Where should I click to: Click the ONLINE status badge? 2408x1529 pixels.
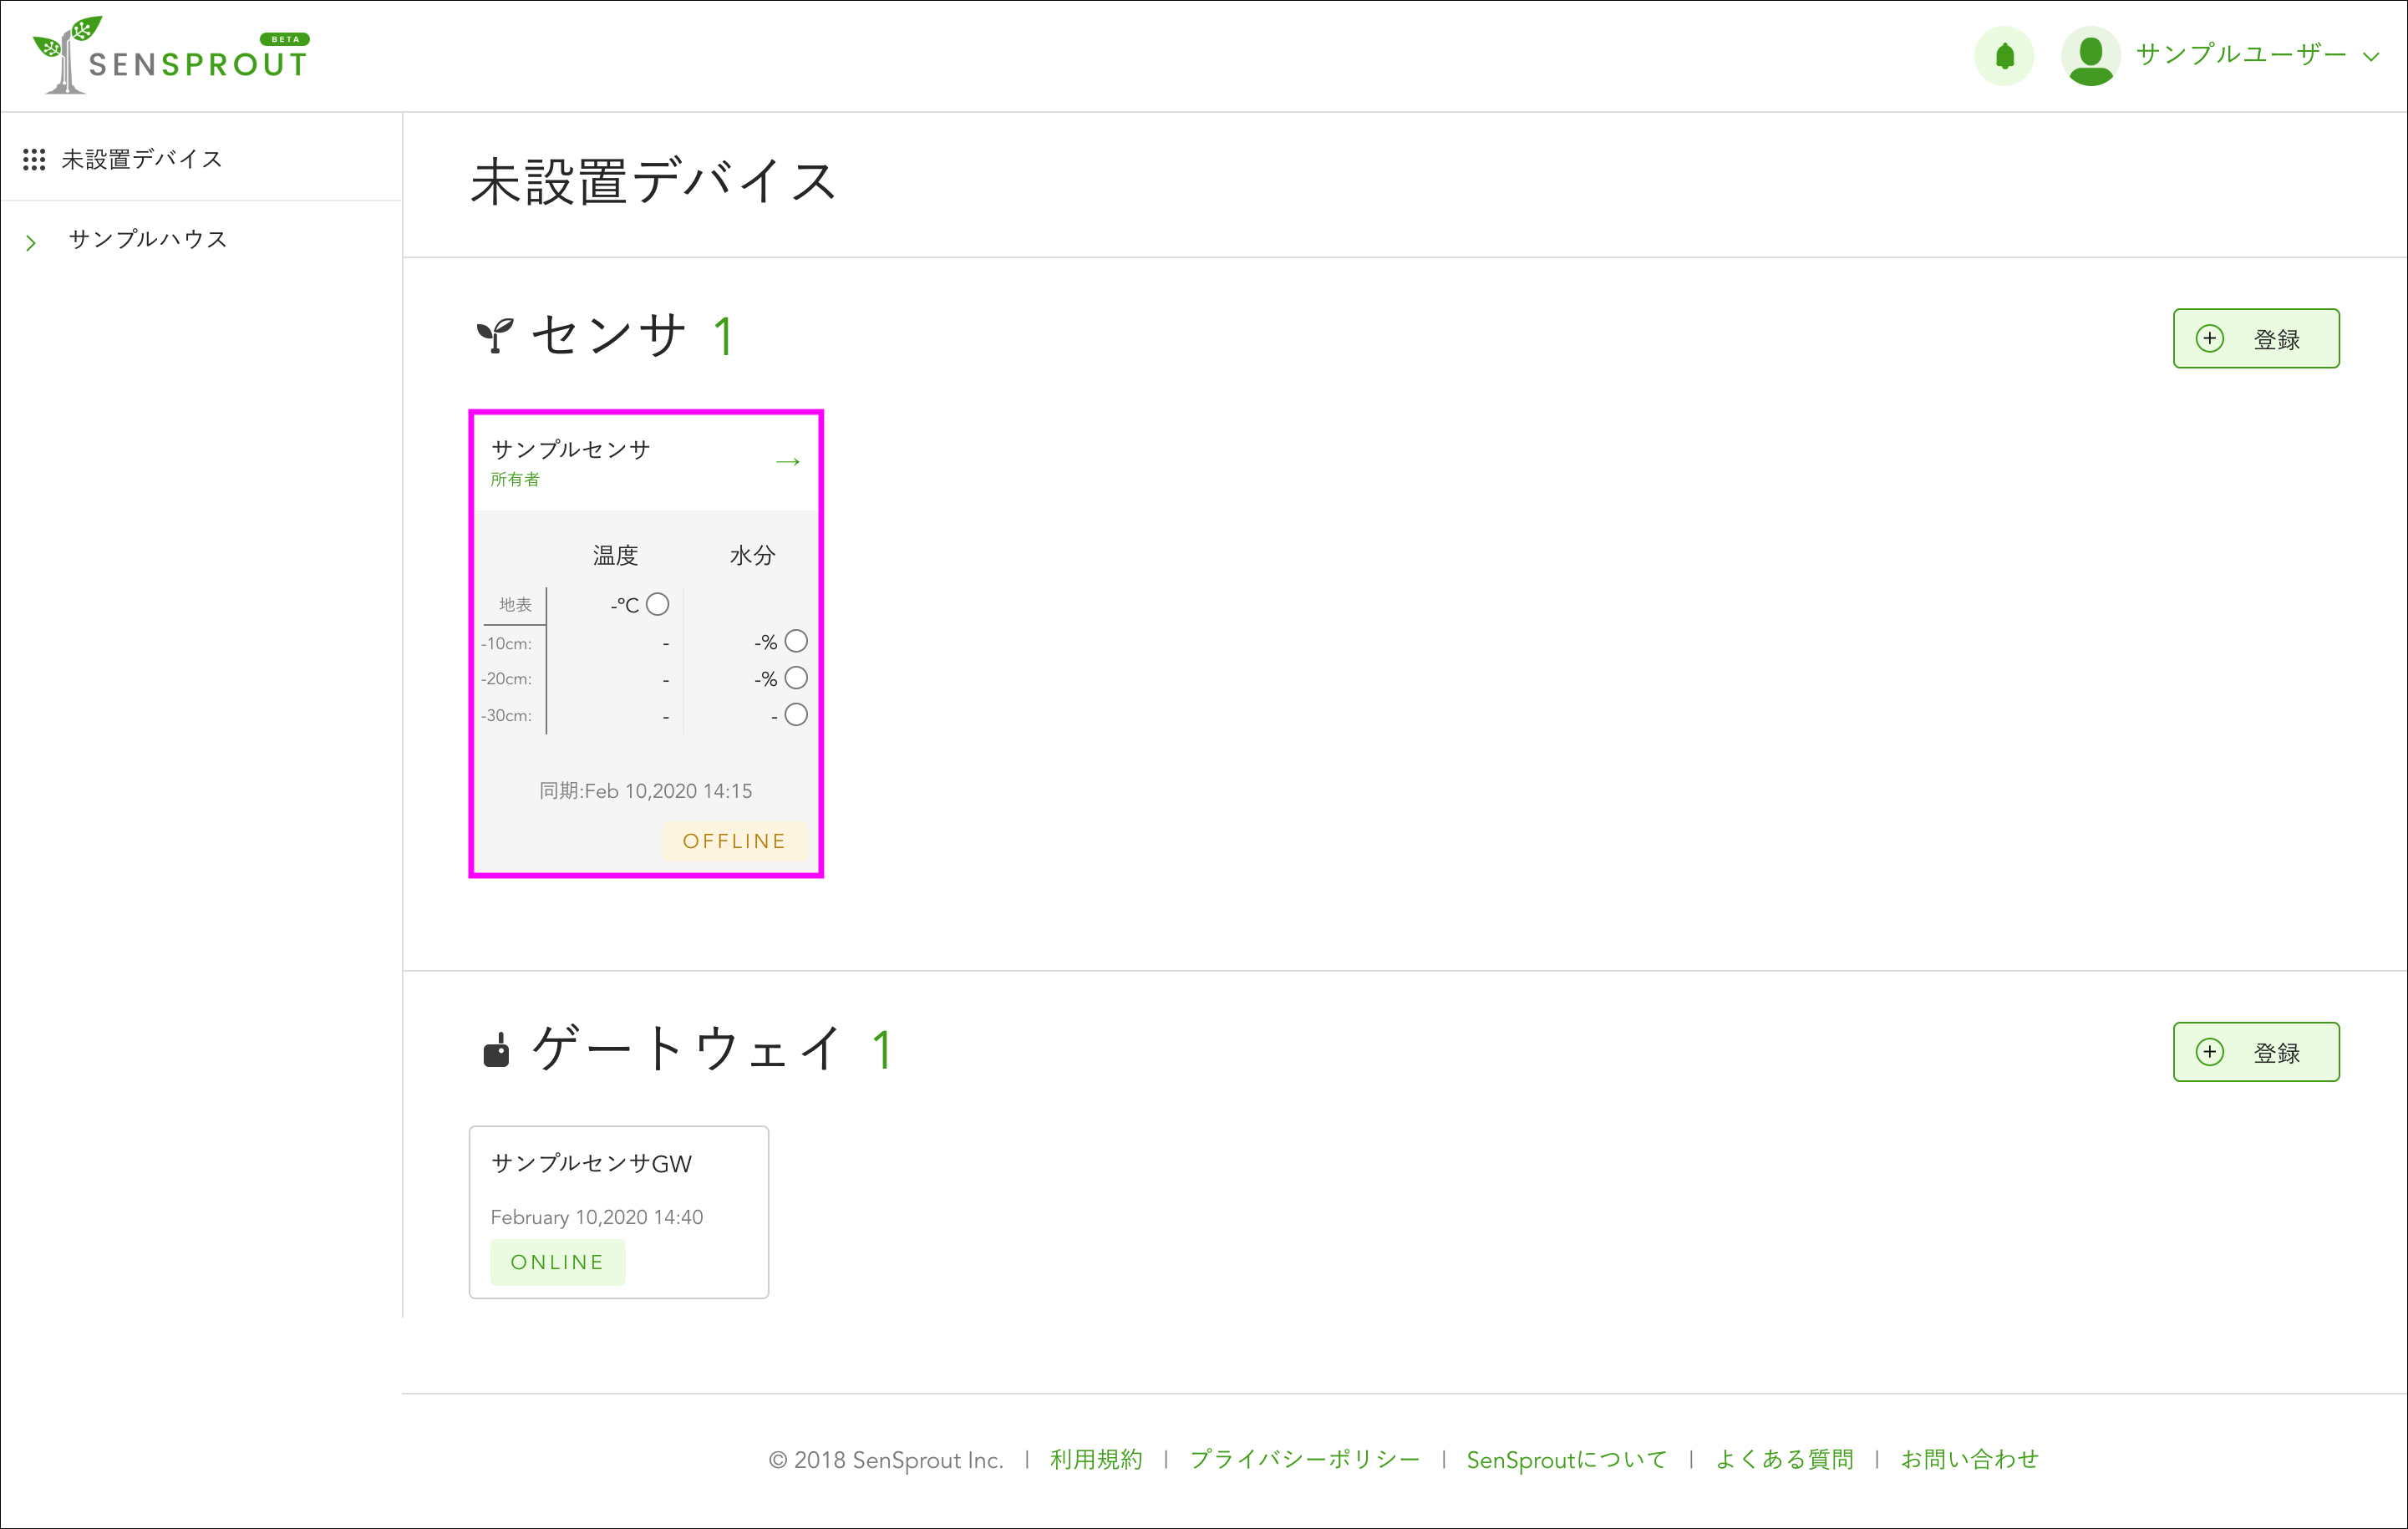tap(557, 1262)
